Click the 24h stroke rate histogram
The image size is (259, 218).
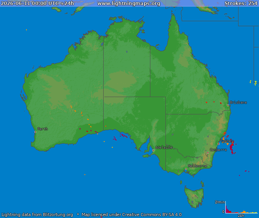pos(242,207)
